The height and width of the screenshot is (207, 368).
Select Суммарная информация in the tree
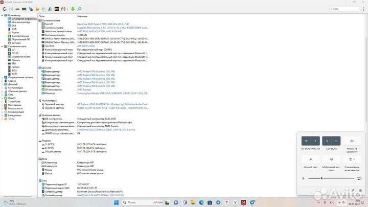point(24,18)
